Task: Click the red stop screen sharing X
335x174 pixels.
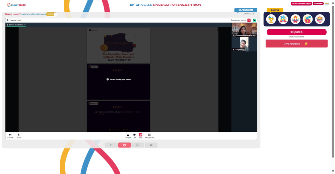Action: tap(249, 20)
